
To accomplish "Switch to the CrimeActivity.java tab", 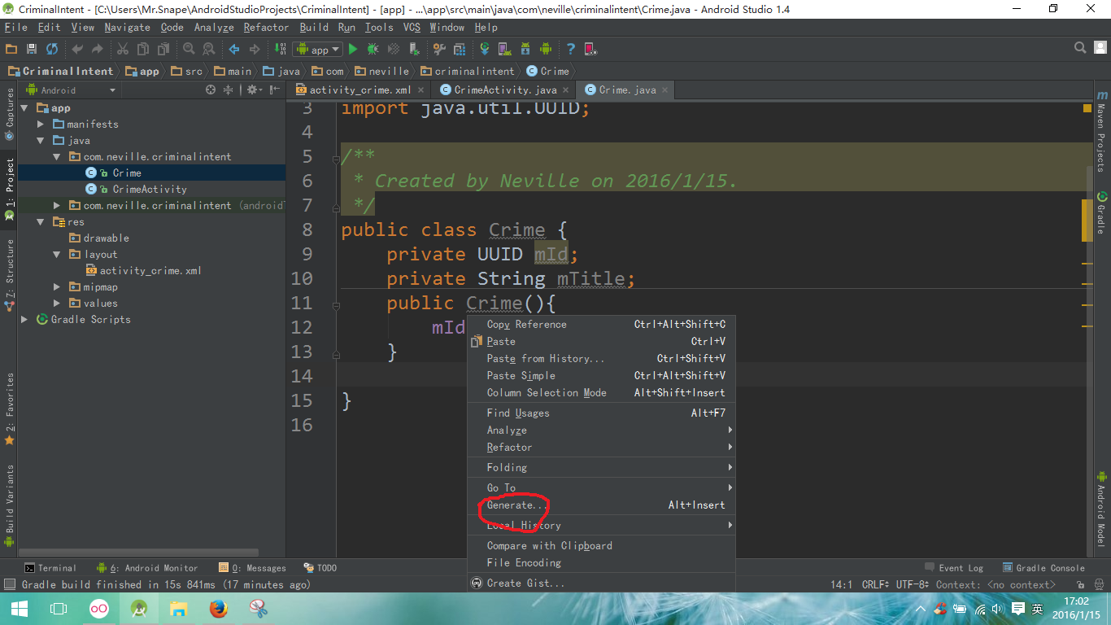I will tap(504, 90).
